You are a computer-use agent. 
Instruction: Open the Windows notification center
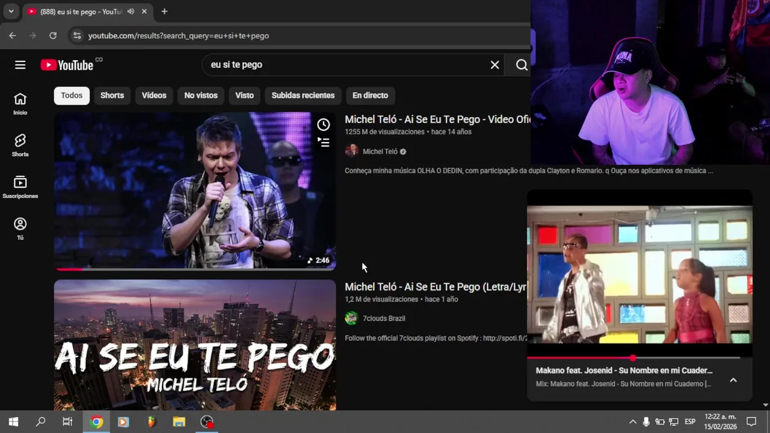point(751,422)
